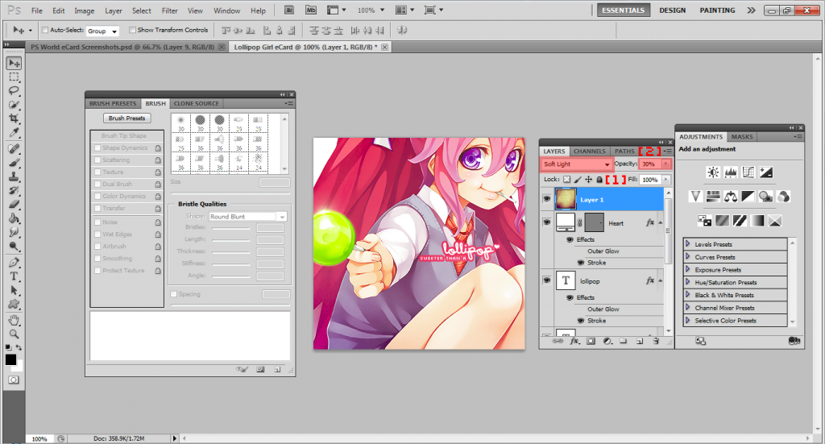Click the Opacity value field
The width and height of the screenshot is (825, 444).
tap(650, 164)
